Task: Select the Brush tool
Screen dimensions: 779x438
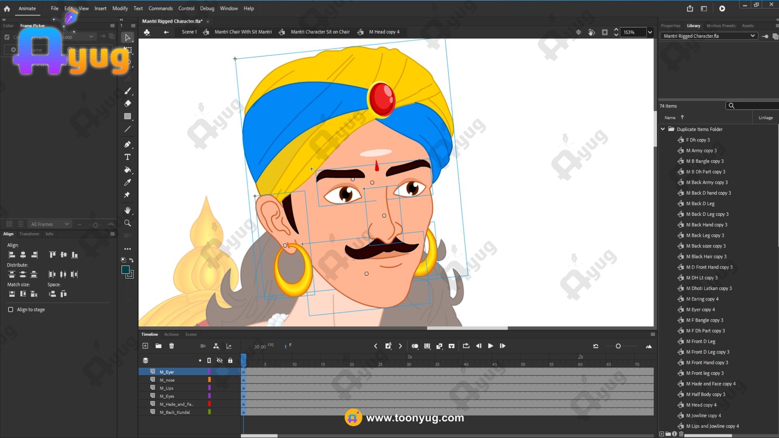Action: coord(128,91)
